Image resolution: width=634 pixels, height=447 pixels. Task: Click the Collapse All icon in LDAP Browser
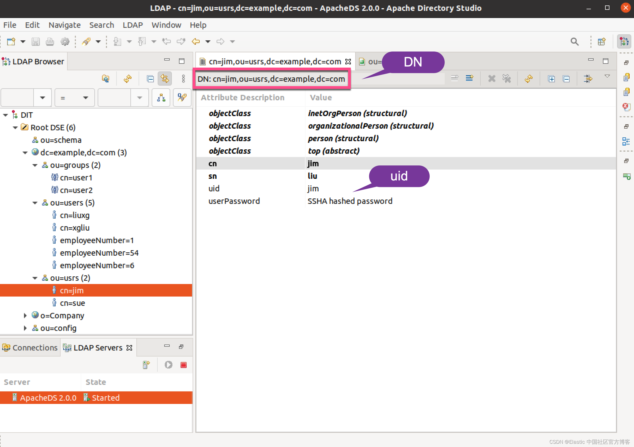pos(150,79)
